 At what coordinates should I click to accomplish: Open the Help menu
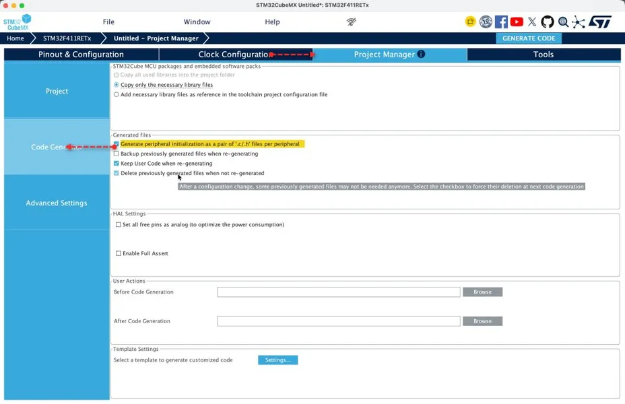pyautogui.click(x=272, y=22)
